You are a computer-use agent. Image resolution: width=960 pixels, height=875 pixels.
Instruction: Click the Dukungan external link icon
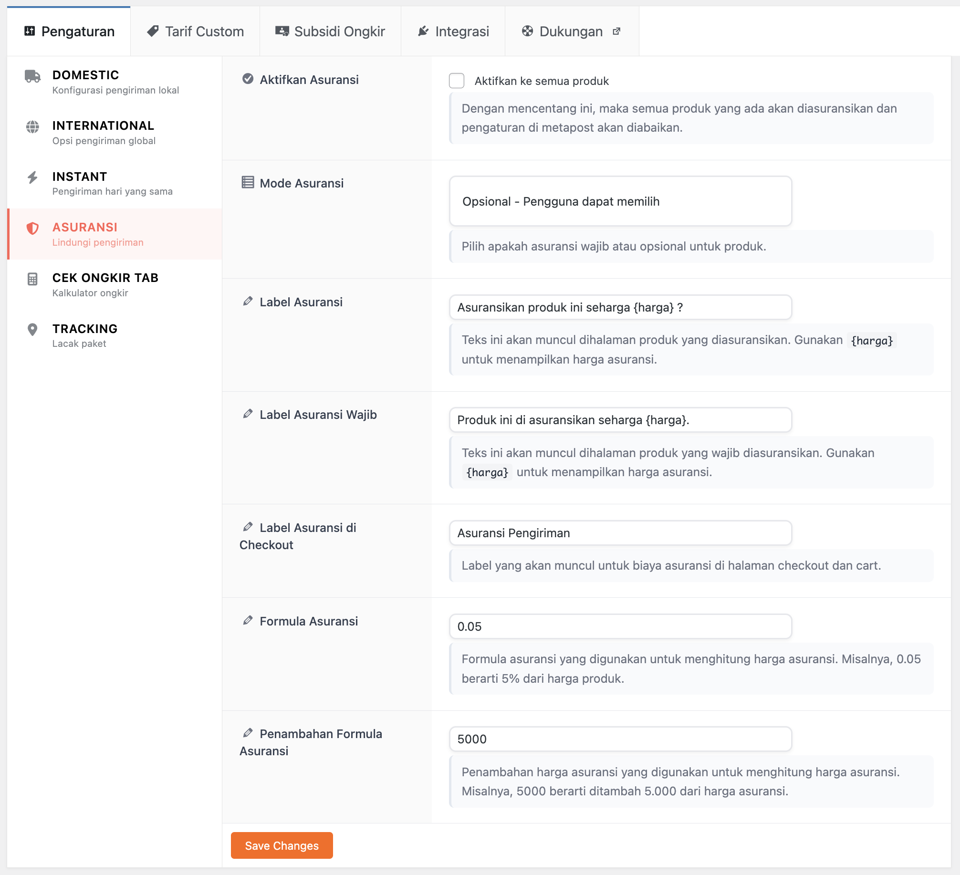tap(616, 31)
